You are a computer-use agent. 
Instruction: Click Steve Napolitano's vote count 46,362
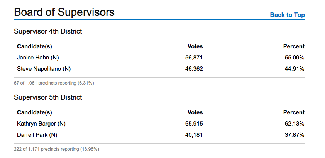[194, 69]
